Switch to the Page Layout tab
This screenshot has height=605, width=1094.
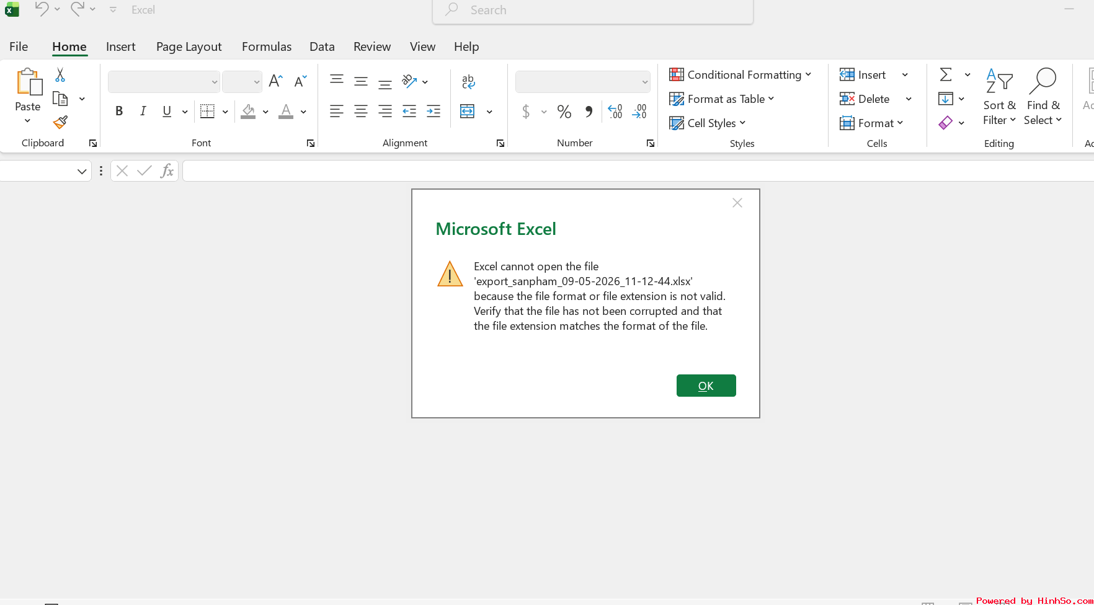coord(189,46)
